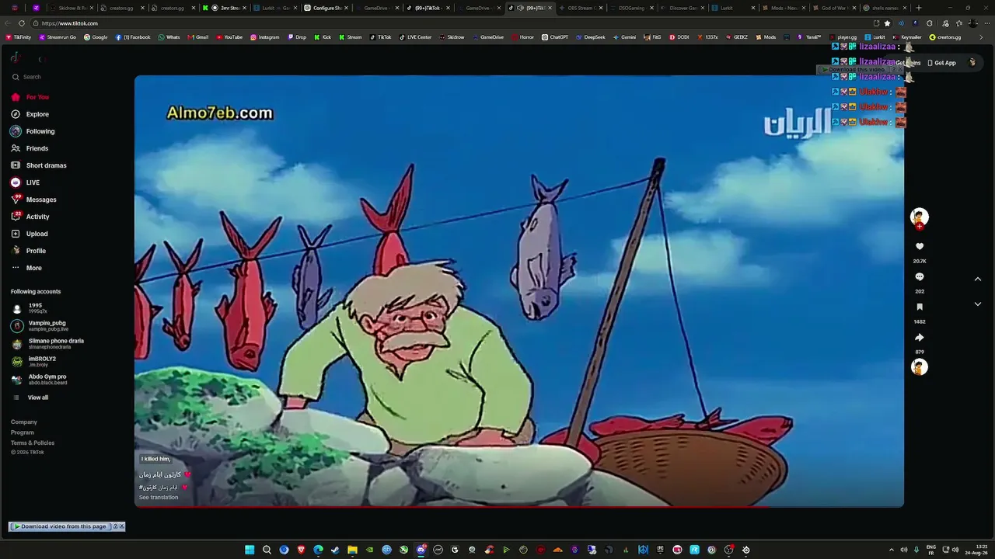Share this video using the arrow icon

(x=920, y=338)
